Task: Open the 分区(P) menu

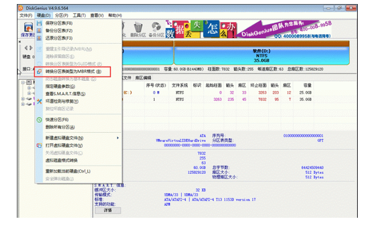Action: click(x=61, y=15)
